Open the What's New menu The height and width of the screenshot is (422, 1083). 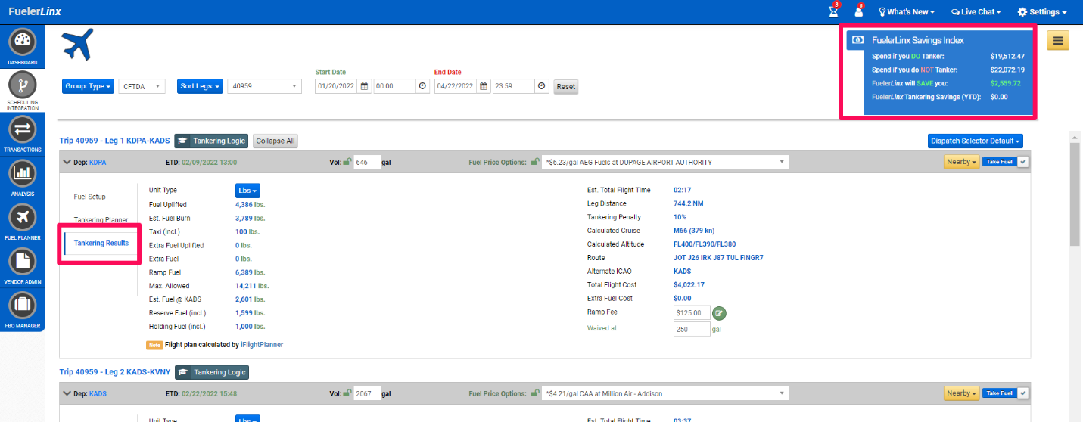pos(907,12)
